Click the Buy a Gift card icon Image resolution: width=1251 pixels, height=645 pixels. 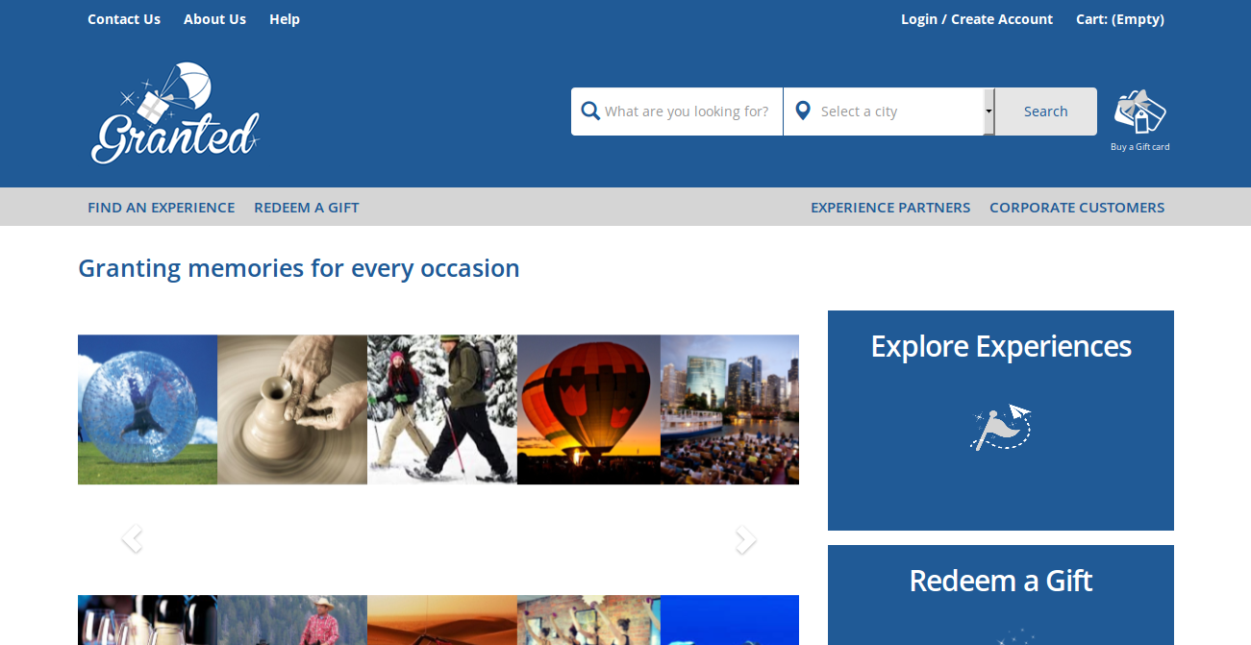point(1139,112)
